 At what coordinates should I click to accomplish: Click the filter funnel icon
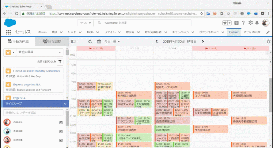(60, 62)
